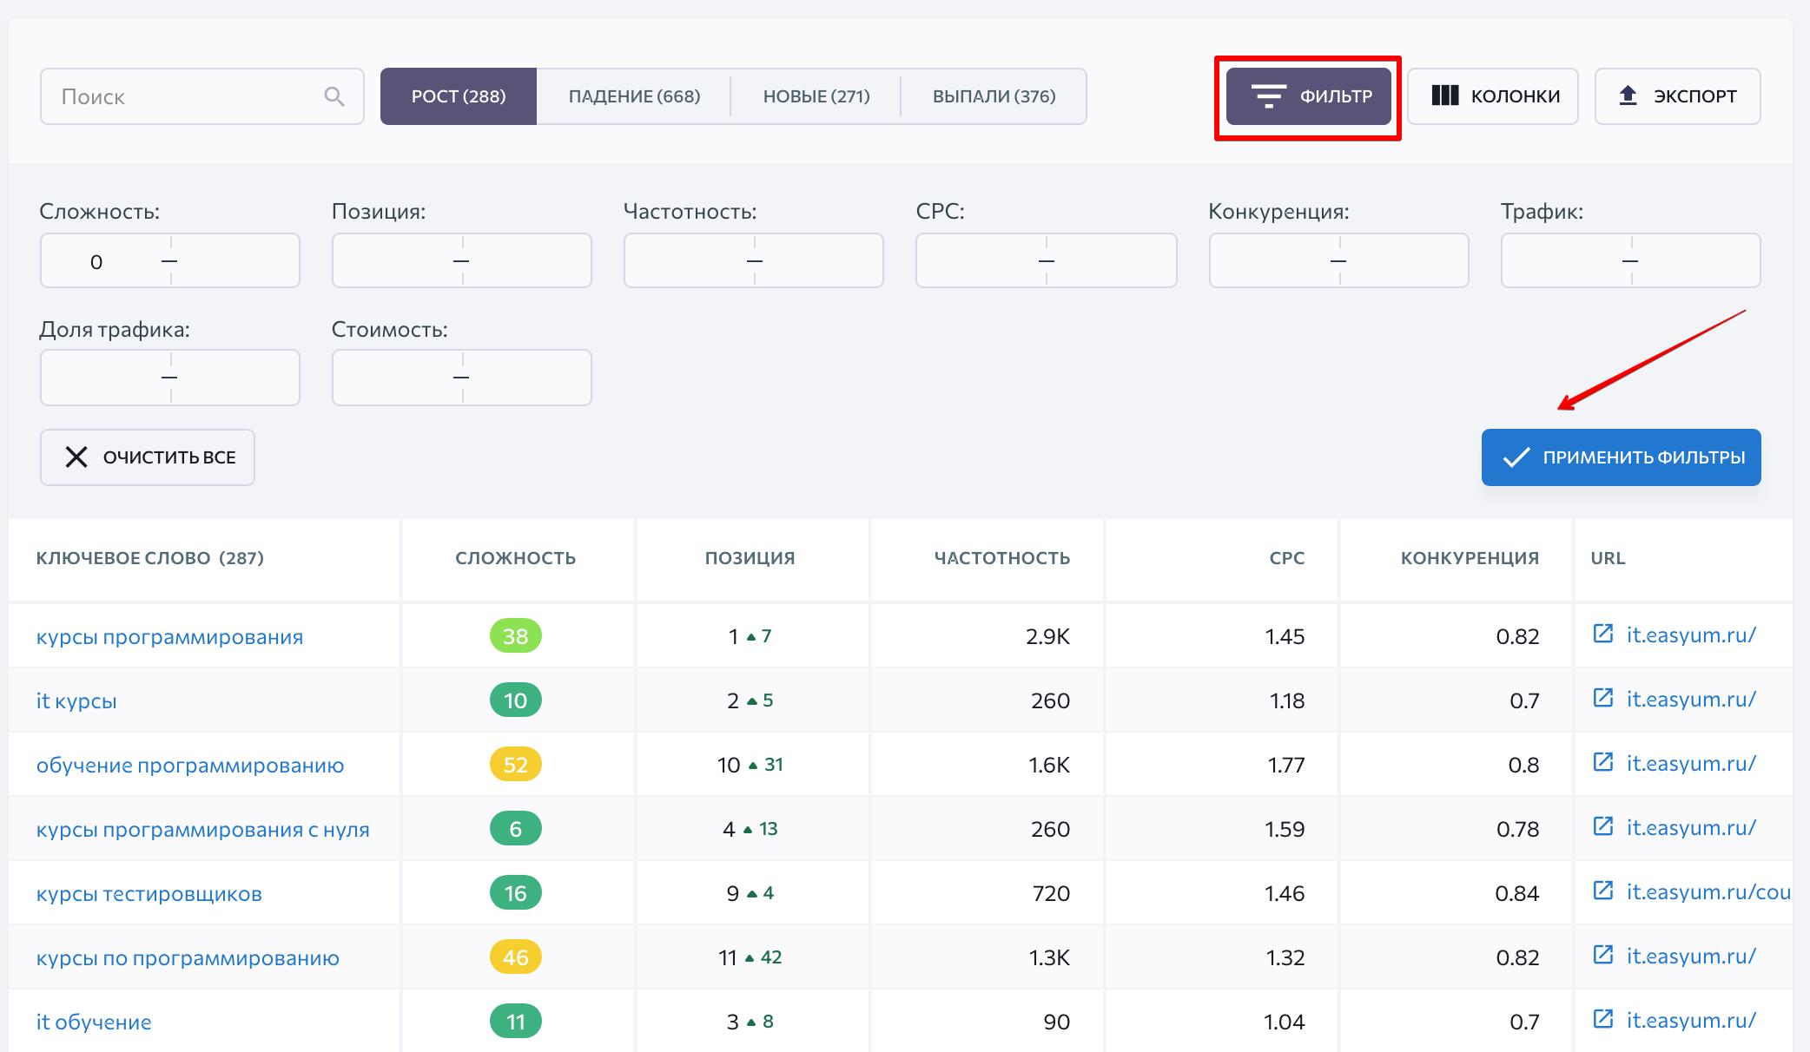Open external link icon for курсы программирования с нуля

(x=1603, y=826)
